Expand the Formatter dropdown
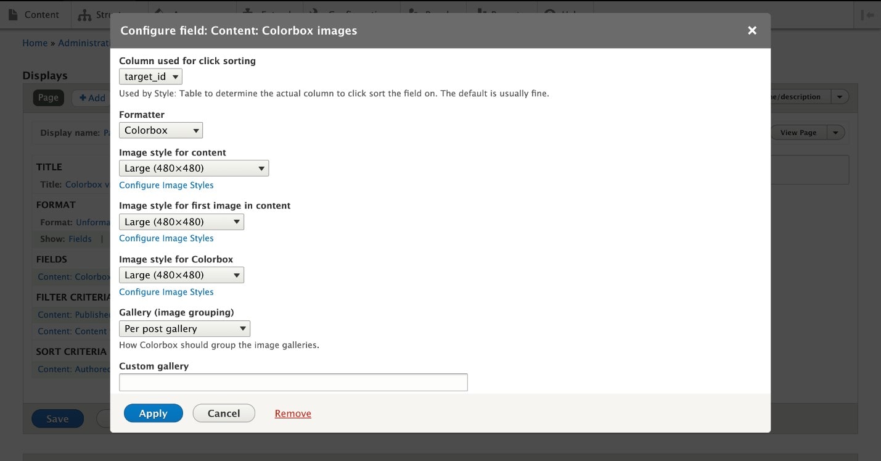Screen dimensions: 881x461 (160, 130)
